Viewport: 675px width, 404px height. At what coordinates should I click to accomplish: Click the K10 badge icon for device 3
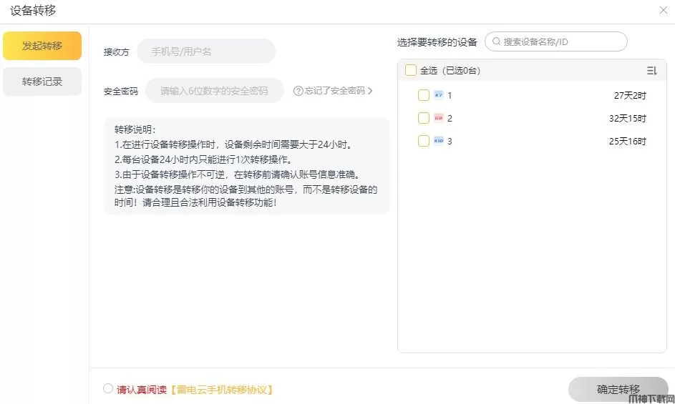(439, 141)
